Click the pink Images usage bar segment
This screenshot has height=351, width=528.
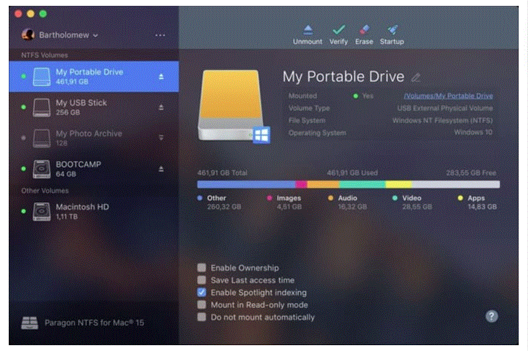pos(301,184)
